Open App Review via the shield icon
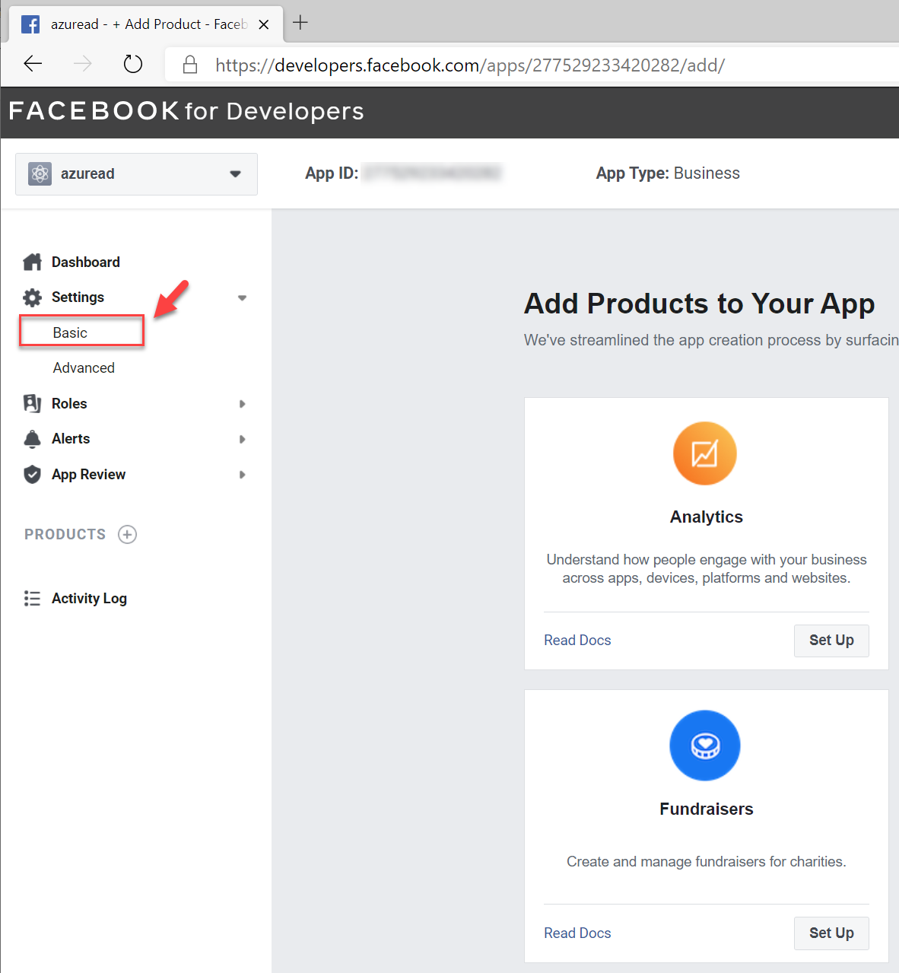The width and height of the screenshot is (899, 973). click(x=32, y=474)
